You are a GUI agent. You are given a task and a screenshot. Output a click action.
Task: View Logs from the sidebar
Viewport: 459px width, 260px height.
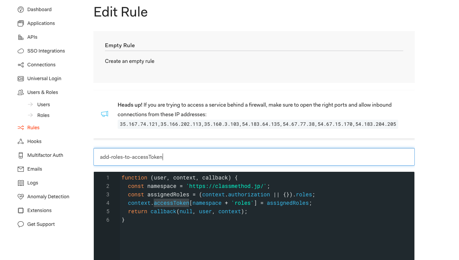(33, 183)
